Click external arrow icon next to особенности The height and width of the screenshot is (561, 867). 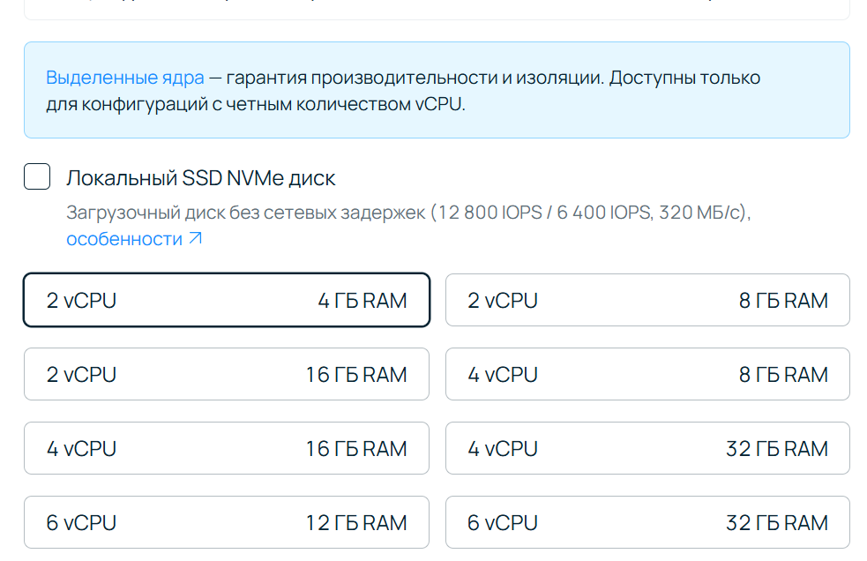coord(195,238)
